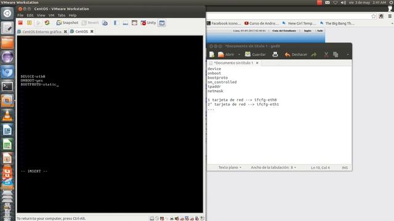Click the 'nm_controlled' line in gedit
394x221 pixels.
pos(222,82)
